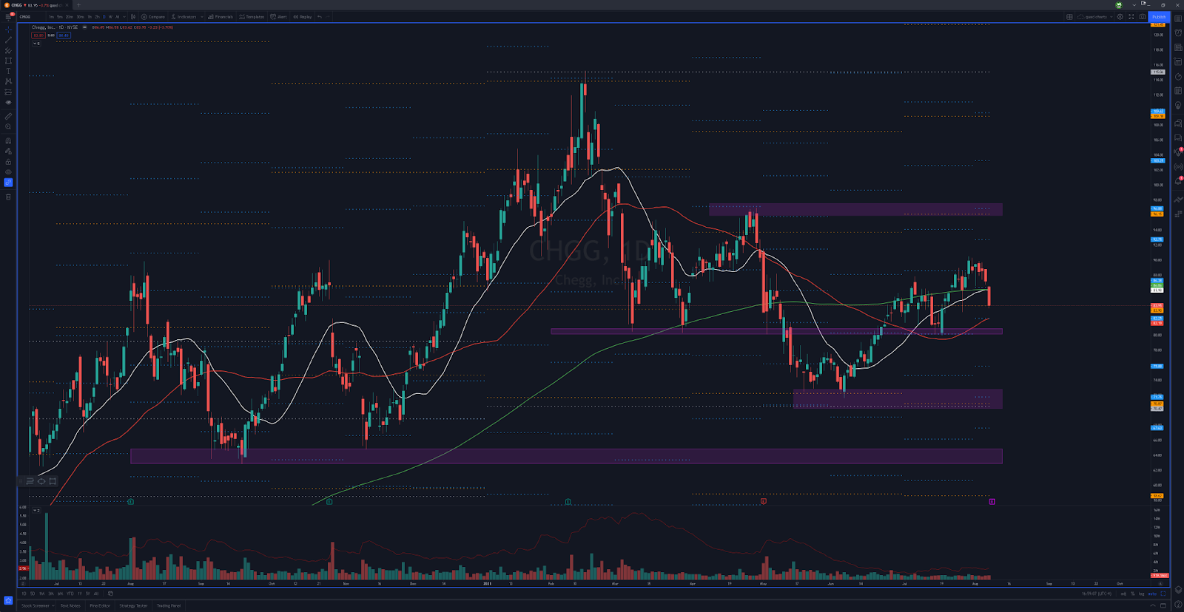
Task: Open the Stock Screener tab
Action: (35, 605)
